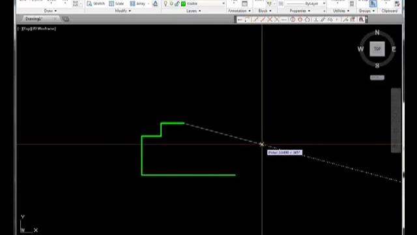
Task: Click the block icon in Block panel
Action: (x=269, y=3)
